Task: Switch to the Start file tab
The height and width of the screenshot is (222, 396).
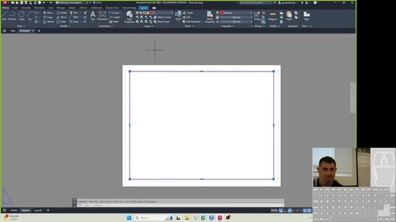Action: [13, 31]
